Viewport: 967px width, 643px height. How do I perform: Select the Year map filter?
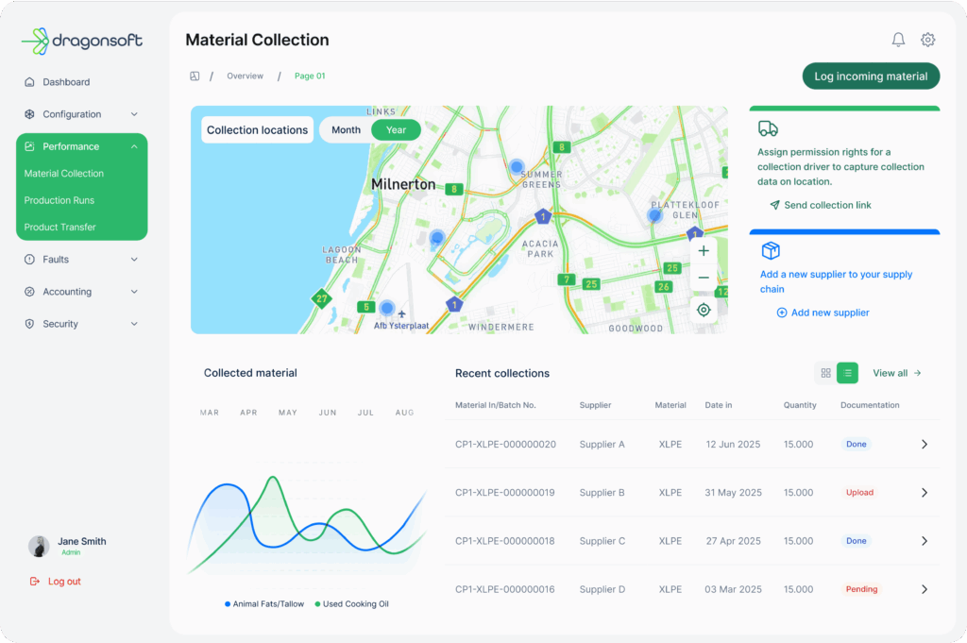click(396, 129)
